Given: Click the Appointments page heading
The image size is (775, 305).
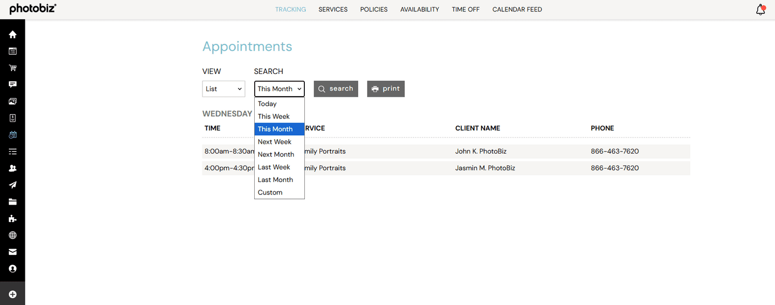Looking at the screenshot, I should (247, 47).
